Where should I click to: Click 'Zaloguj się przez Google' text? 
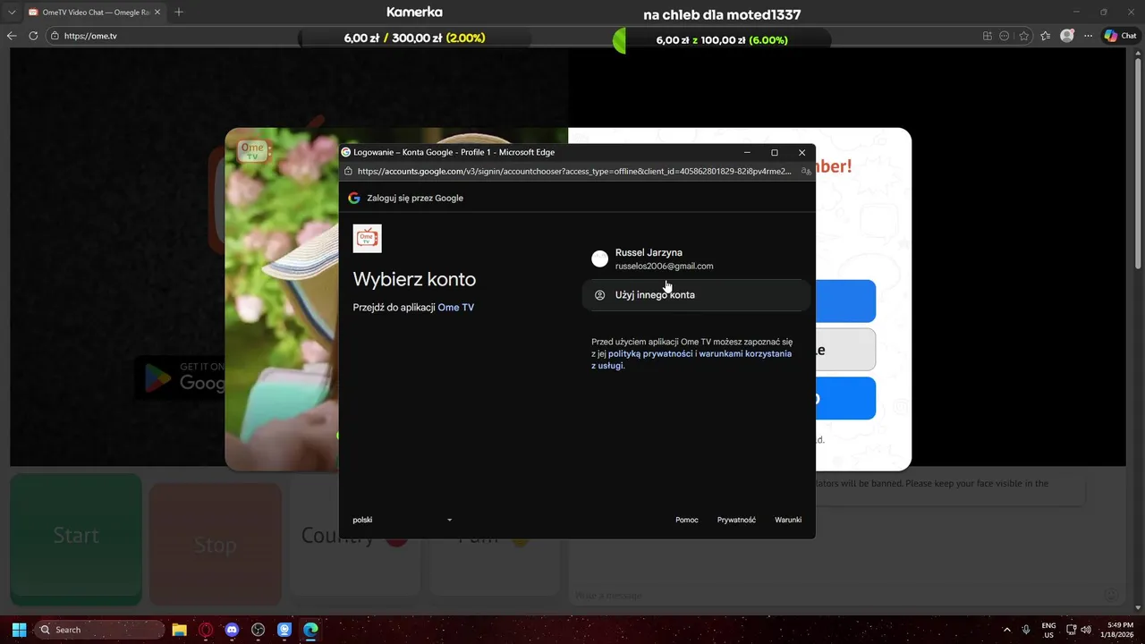click(415, 198)
